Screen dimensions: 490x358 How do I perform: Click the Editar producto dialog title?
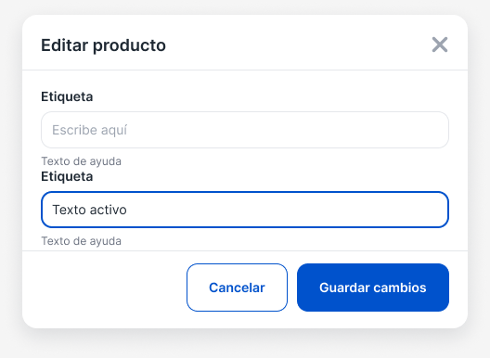click(x=103, y=45)
